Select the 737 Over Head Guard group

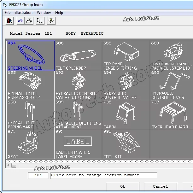[x=172, y=114]
